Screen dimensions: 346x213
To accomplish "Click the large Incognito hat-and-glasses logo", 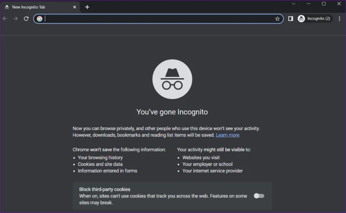I will (172, 79).
